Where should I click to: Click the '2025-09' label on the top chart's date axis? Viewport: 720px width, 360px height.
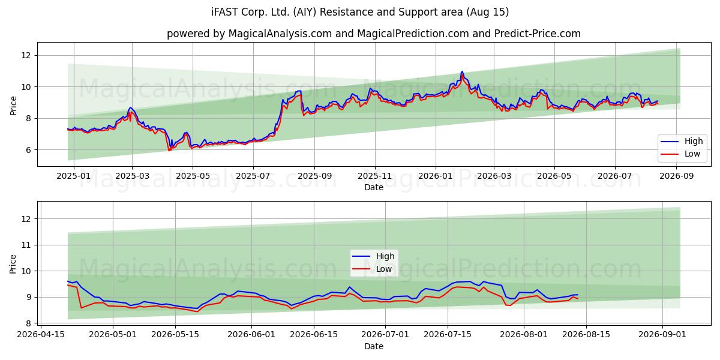pos(314,177)
